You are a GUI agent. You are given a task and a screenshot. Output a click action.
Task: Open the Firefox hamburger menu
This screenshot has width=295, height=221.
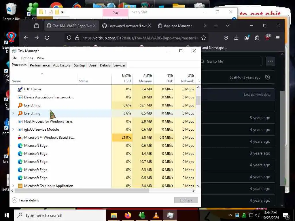(278, 38)
